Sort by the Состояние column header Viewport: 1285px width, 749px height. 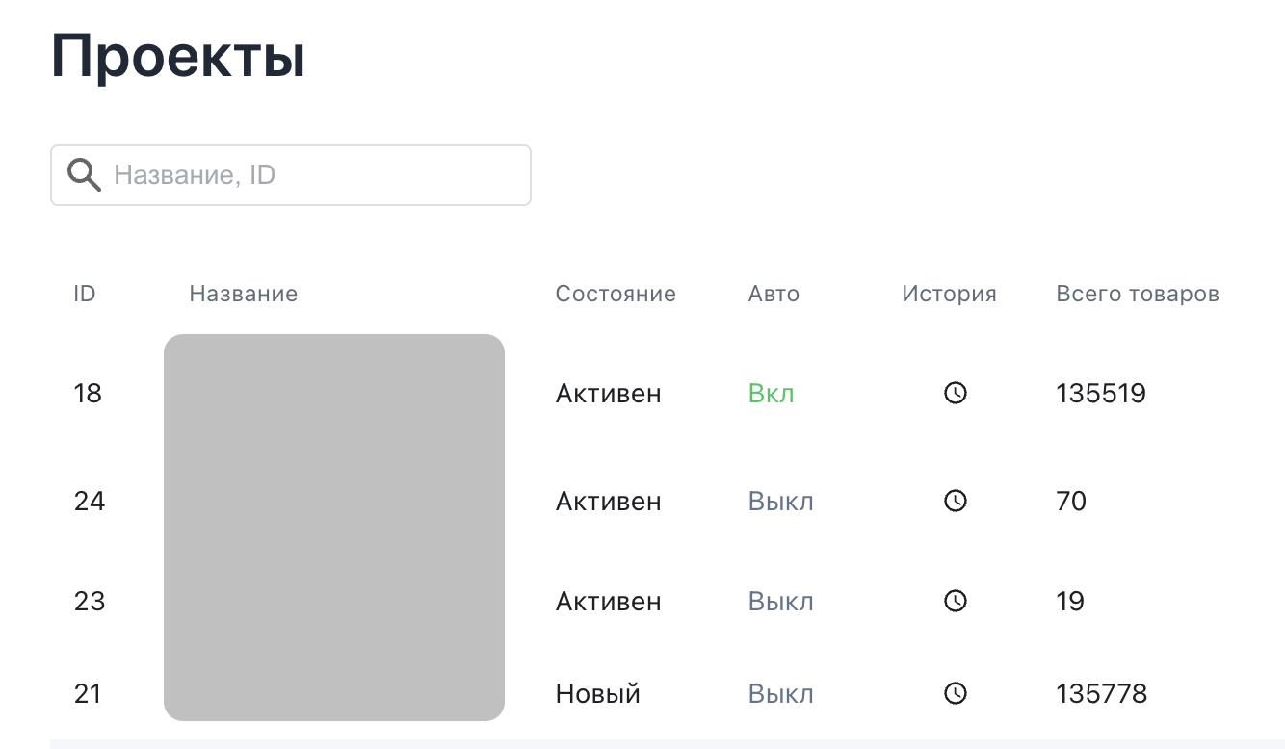[x=616, y=294]
